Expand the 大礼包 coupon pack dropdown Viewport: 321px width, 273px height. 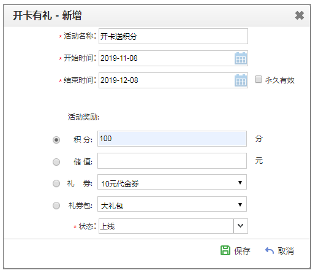[x=172, y=204]
